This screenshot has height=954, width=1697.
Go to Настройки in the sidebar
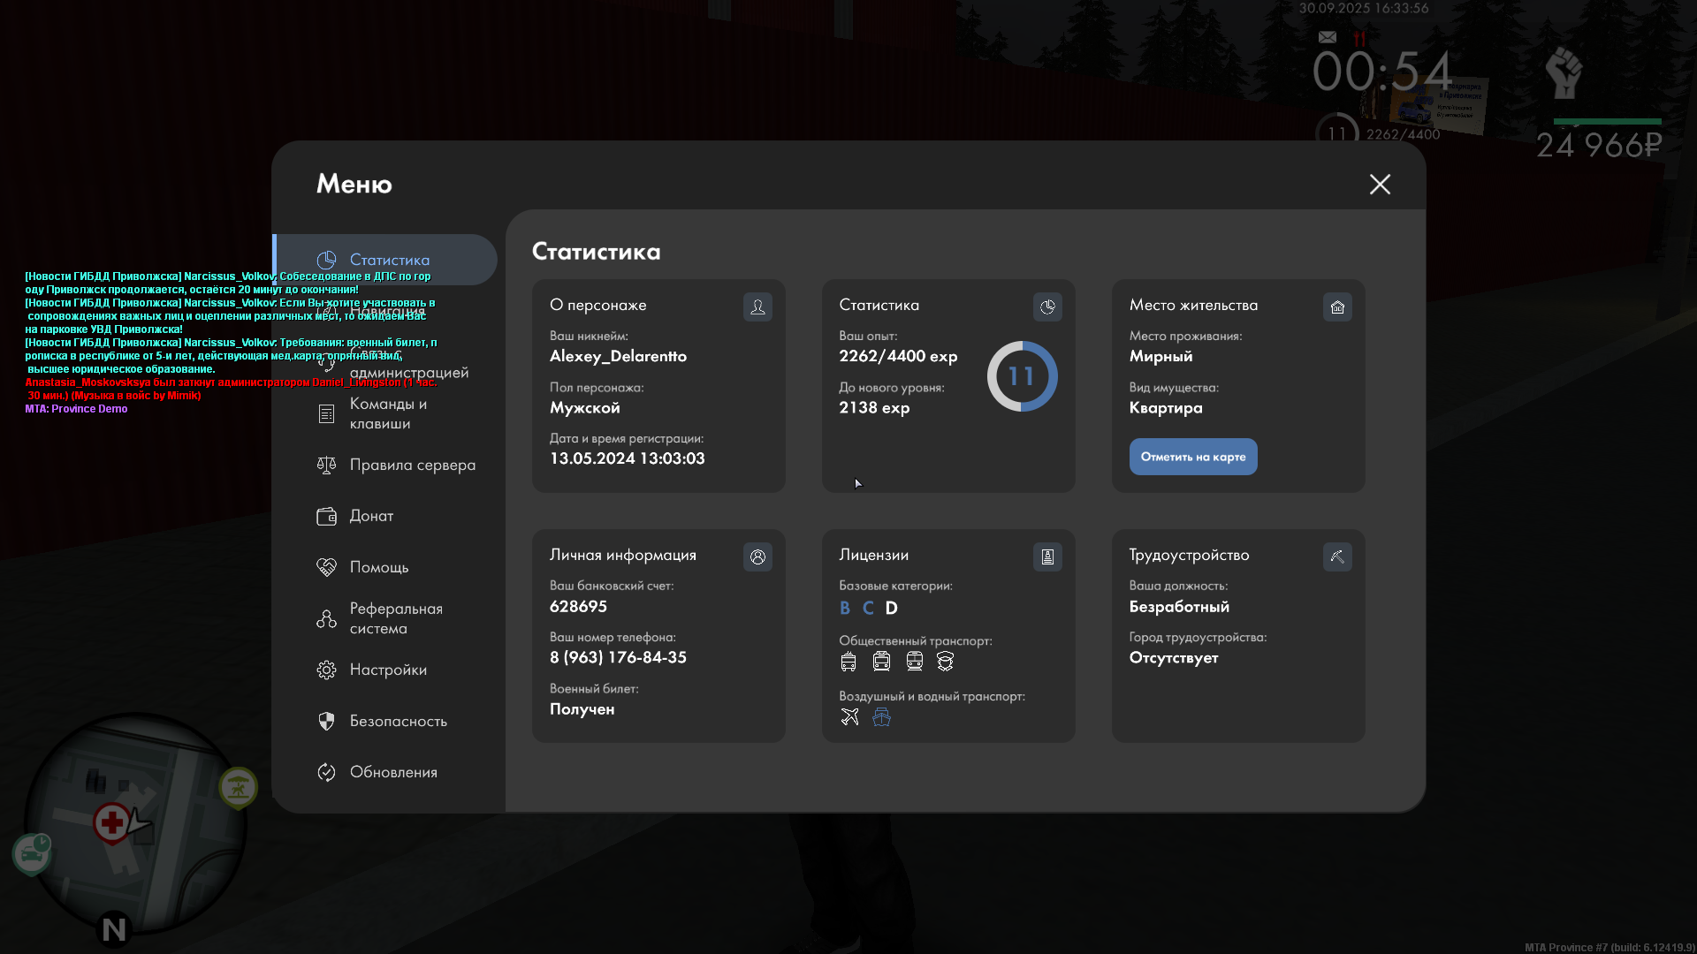388,670
